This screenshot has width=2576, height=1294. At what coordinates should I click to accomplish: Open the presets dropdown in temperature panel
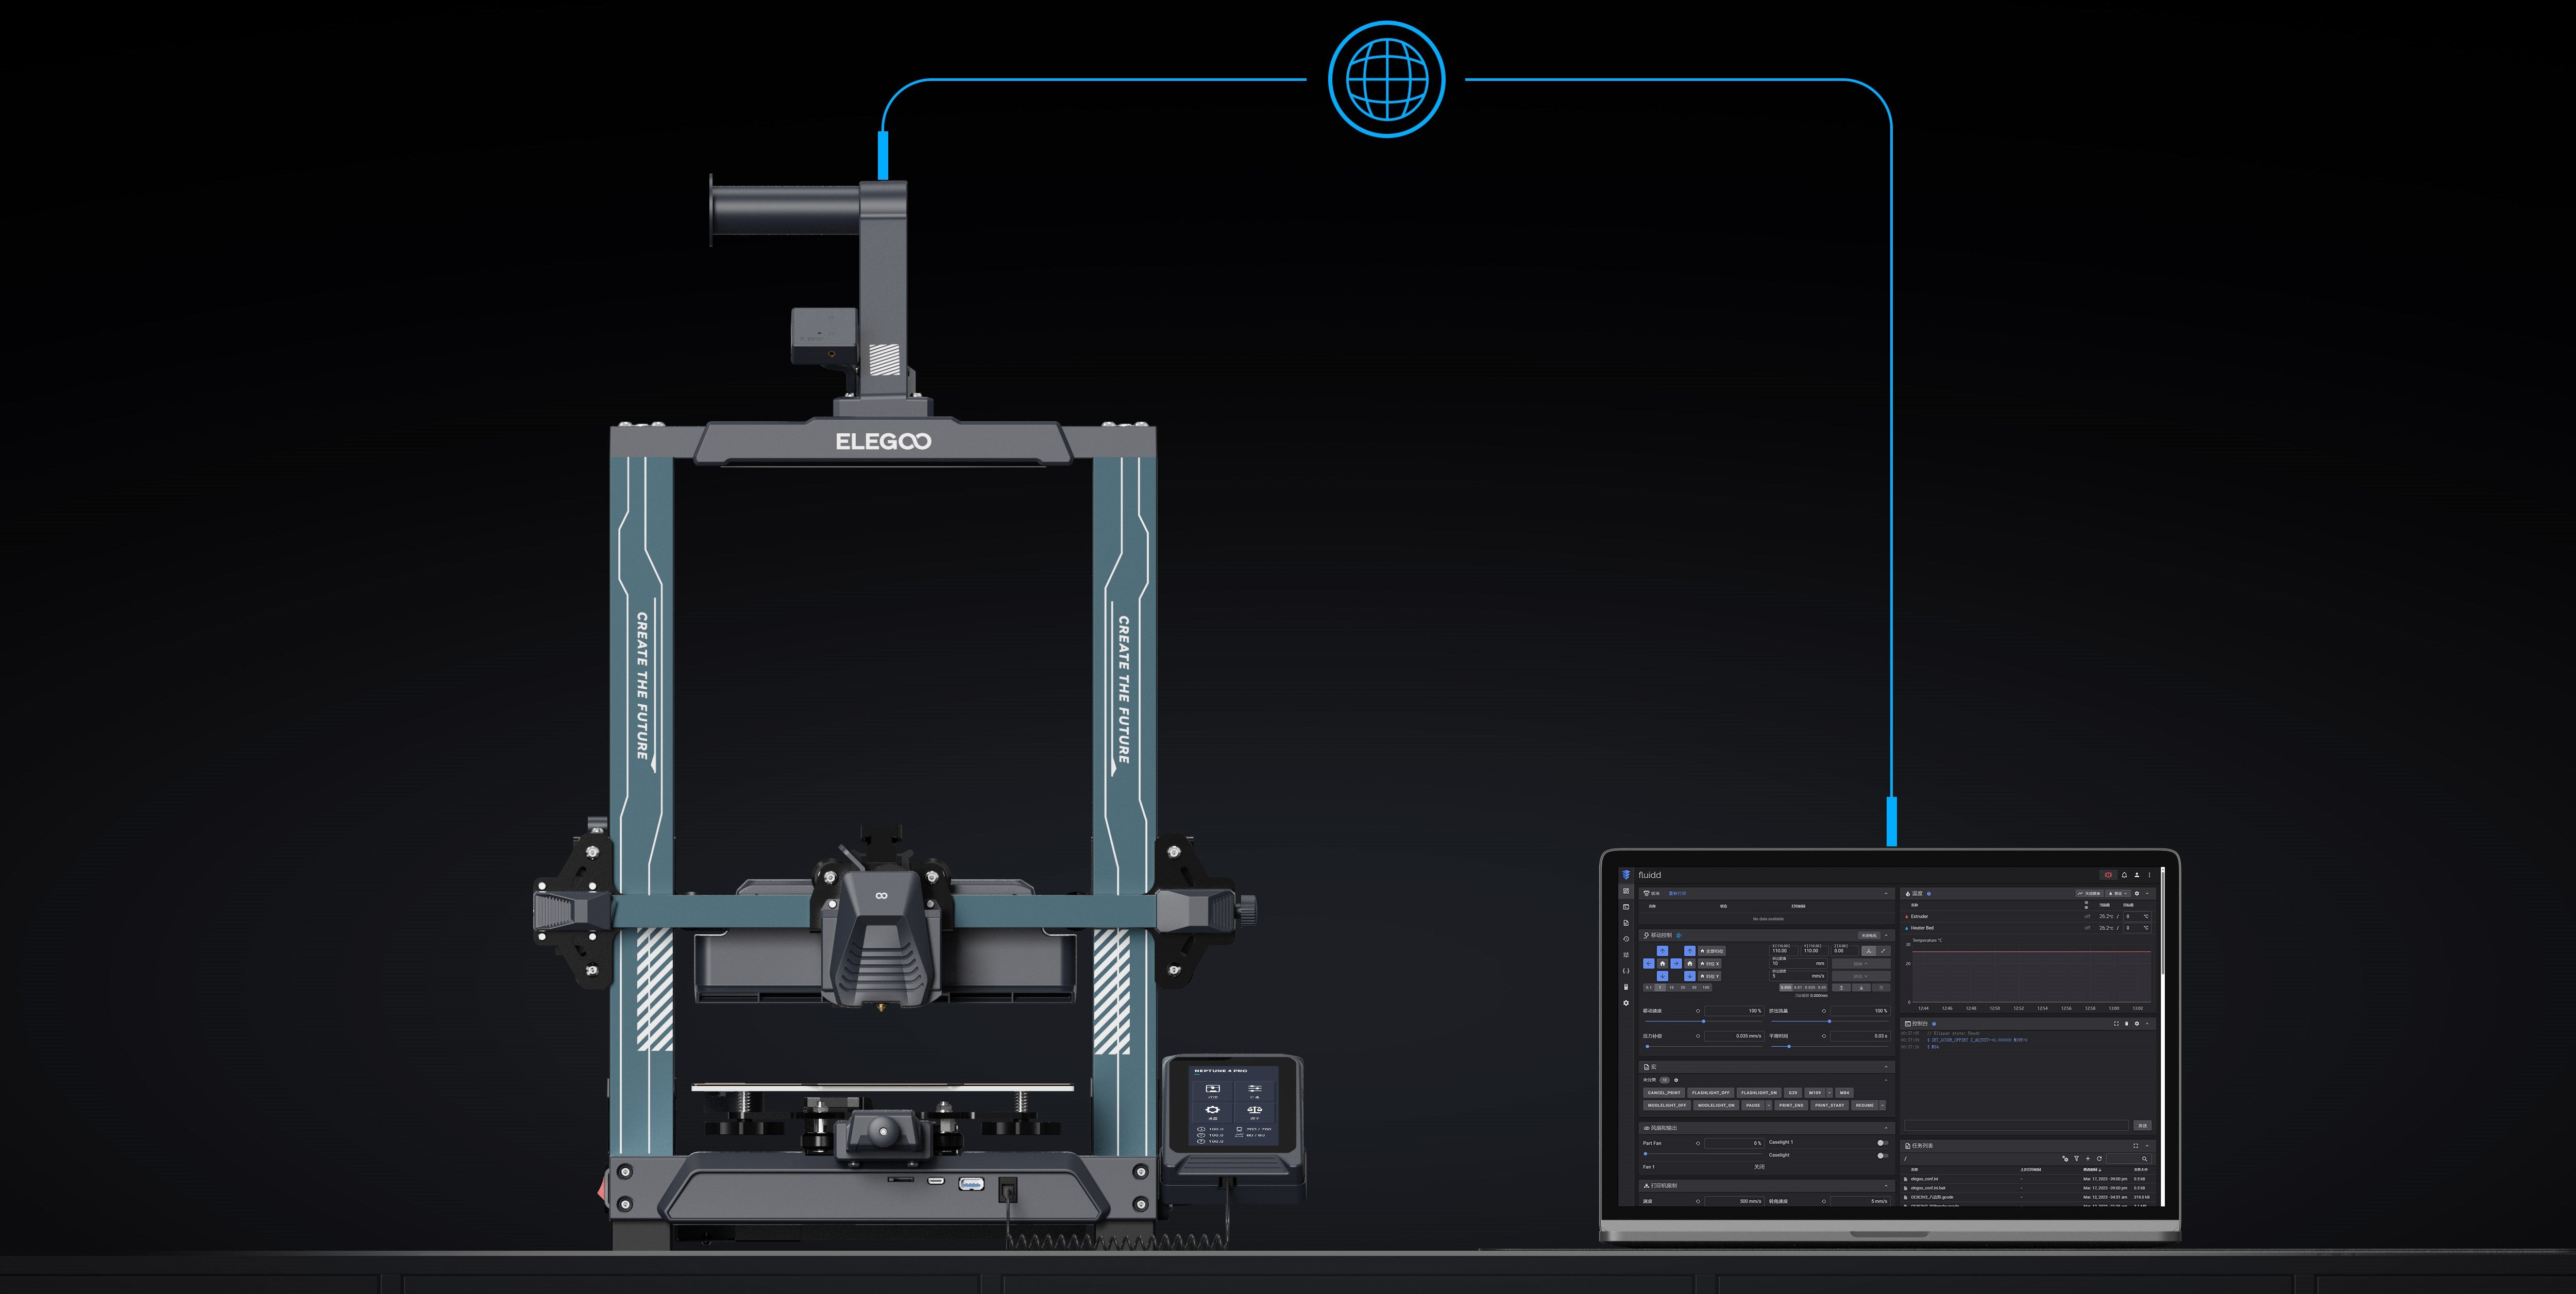[2119, 894]
